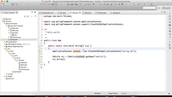Click the Run with red toolbox icon

point(76,4)
